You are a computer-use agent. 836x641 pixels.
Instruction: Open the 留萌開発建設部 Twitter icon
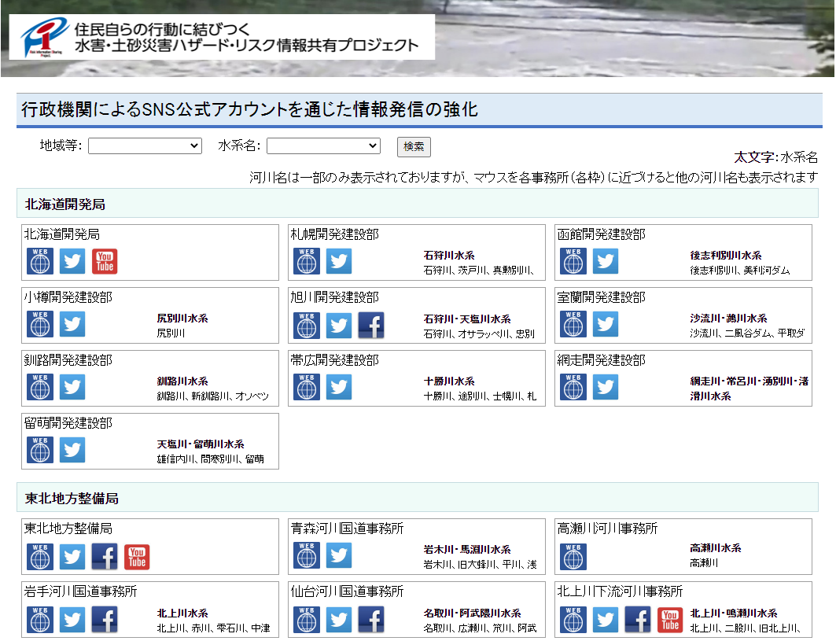[x=72, y=450]
